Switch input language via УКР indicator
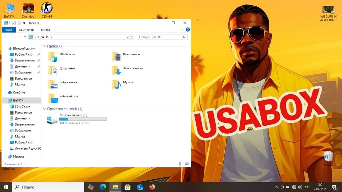Image resolution: width=342 pixels, height=192 pixels. point(308,187)
